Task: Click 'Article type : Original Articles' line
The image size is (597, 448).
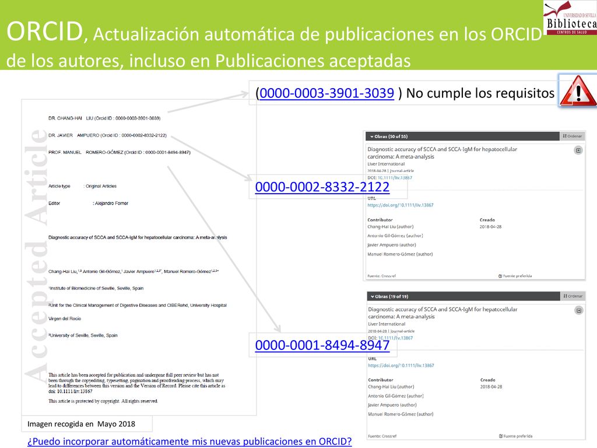Action: (x=82, y=186)
